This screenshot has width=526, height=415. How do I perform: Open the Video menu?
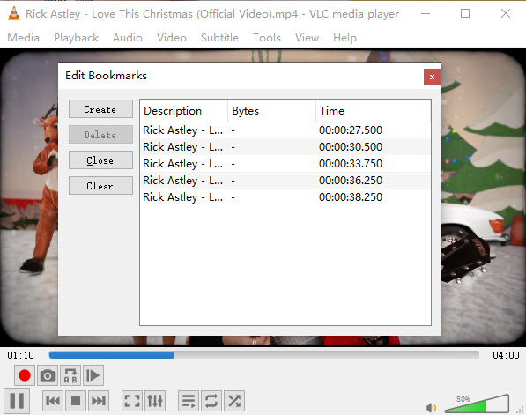(x=172, y=38)
